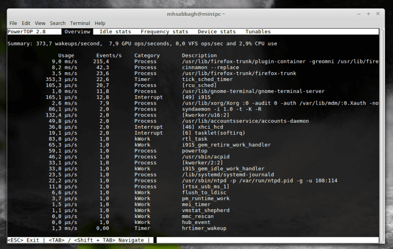The height and width of the screenshot is (249, 393).
Task: Open the Search menu
Action: [x=57, y=23]
